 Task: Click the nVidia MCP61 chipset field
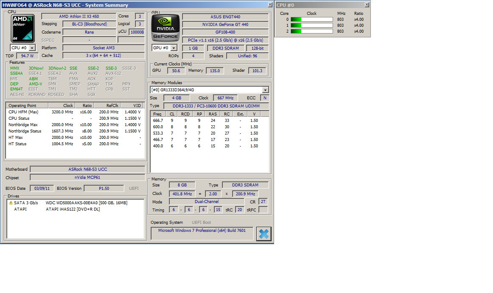tap(88, 177)
